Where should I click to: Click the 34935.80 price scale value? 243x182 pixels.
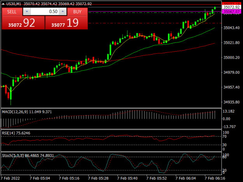[x=231, y=102]
